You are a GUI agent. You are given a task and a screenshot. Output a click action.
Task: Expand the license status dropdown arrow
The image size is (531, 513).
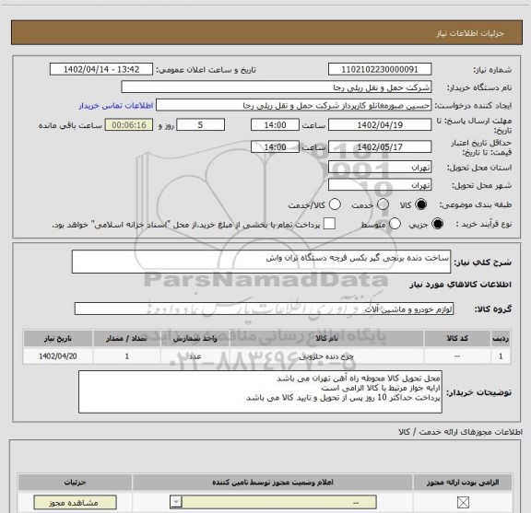coord(176,502)
